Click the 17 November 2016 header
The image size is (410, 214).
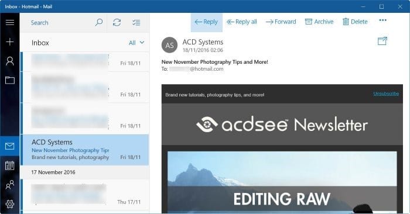(x=53, y=172)
